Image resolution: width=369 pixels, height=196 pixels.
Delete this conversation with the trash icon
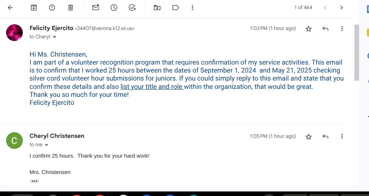click(71, 8)
